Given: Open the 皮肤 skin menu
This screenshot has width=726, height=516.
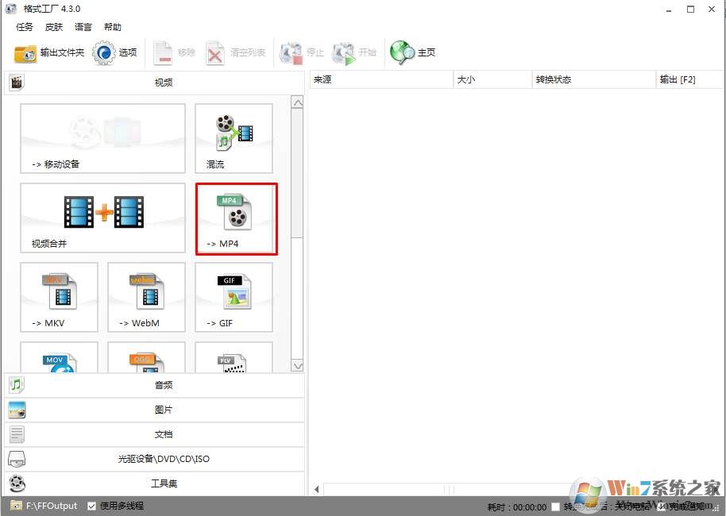Looking at the screenshot, I should [53, 27].
